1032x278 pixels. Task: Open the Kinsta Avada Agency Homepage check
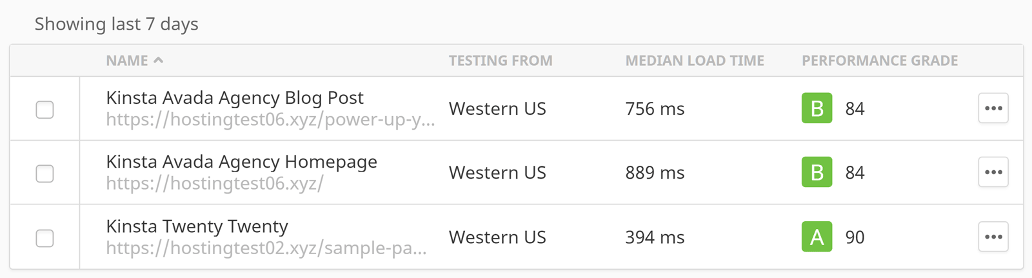(242, 161)
